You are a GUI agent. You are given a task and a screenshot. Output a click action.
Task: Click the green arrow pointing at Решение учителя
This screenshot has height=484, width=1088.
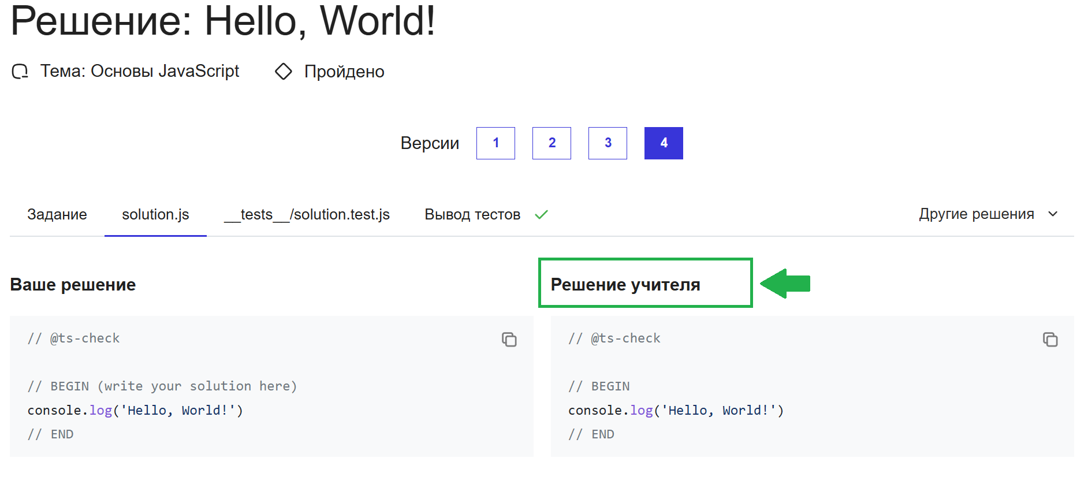(x=785, y=284)
